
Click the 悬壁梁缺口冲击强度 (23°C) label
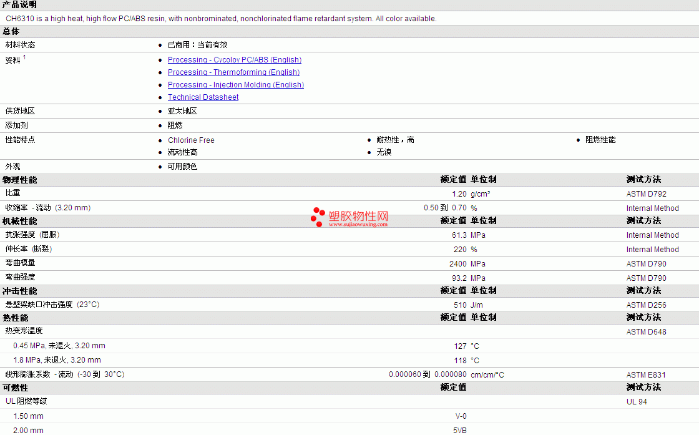pyautogui.click(x=52, y=305)
